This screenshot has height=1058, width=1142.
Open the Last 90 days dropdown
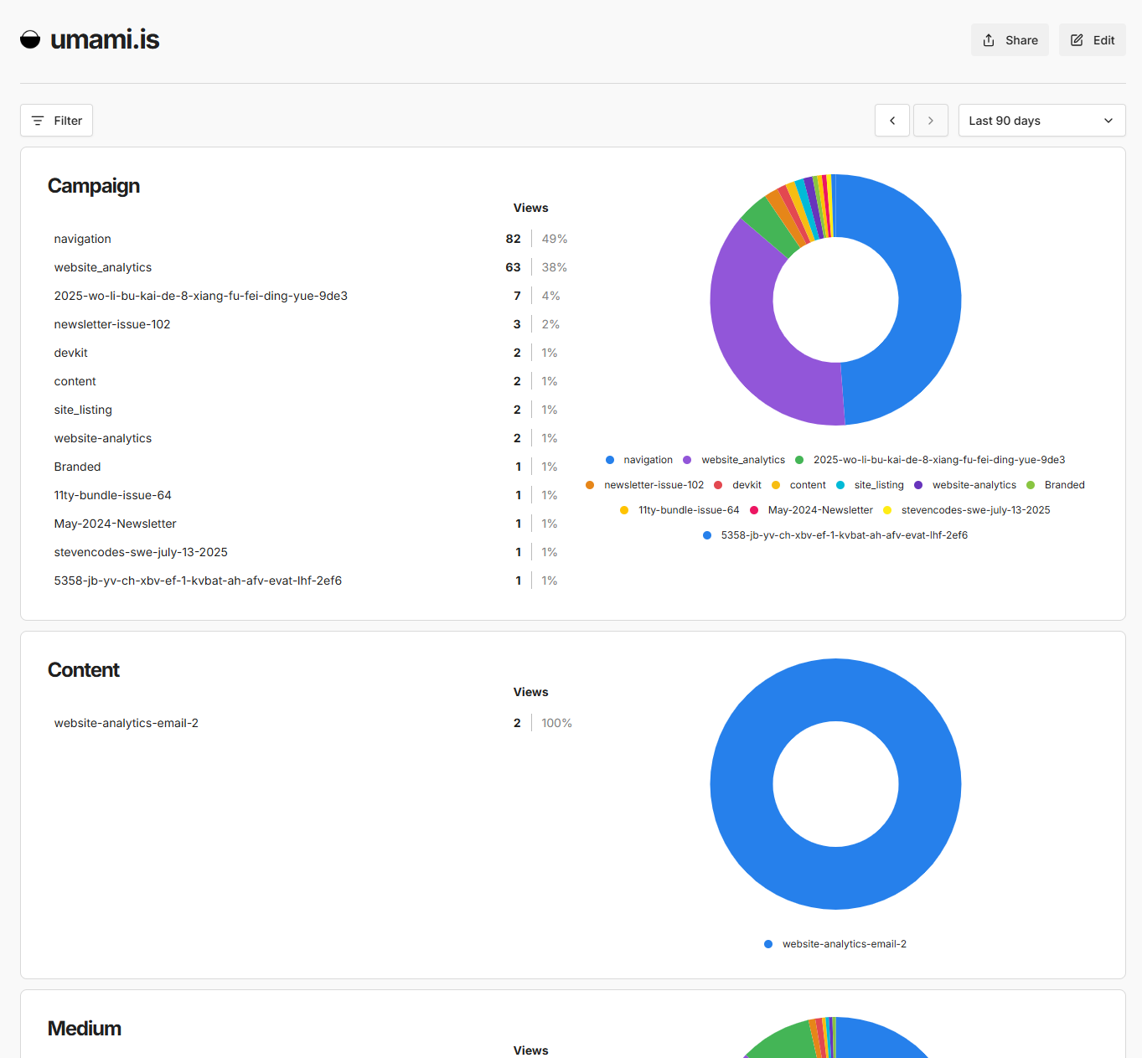pos(1041,121)
